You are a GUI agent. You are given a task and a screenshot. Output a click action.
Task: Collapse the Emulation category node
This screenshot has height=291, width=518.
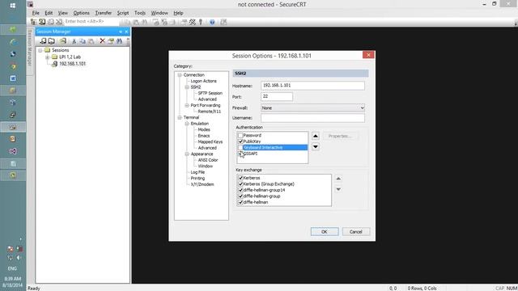(187, 124)
